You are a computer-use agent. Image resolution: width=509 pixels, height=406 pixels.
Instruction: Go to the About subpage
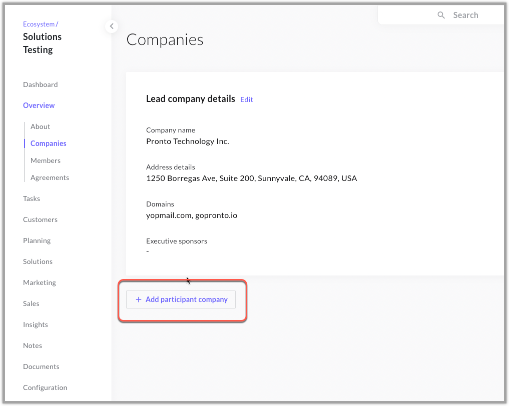tap(40, 126)
